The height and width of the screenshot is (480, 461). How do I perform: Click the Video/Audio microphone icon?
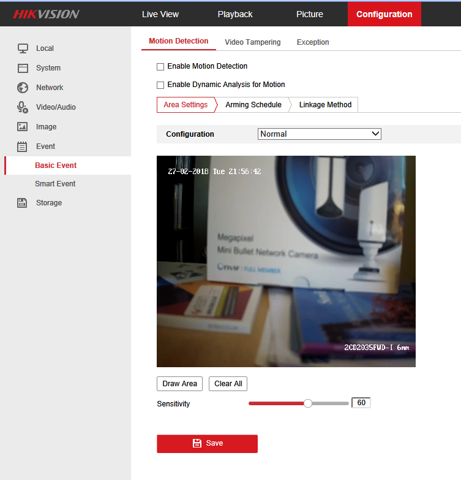[23, 107]
